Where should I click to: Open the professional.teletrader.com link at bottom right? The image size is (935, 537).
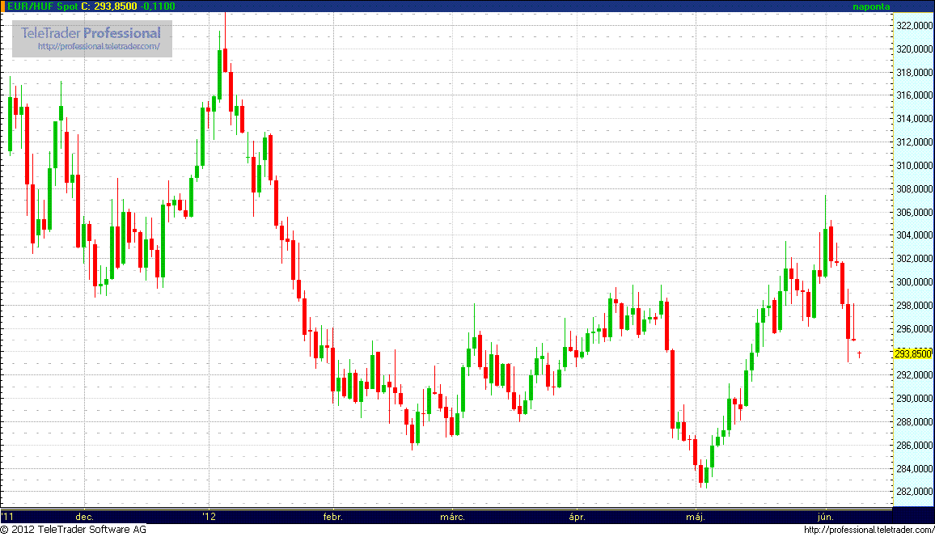point(869,530)
